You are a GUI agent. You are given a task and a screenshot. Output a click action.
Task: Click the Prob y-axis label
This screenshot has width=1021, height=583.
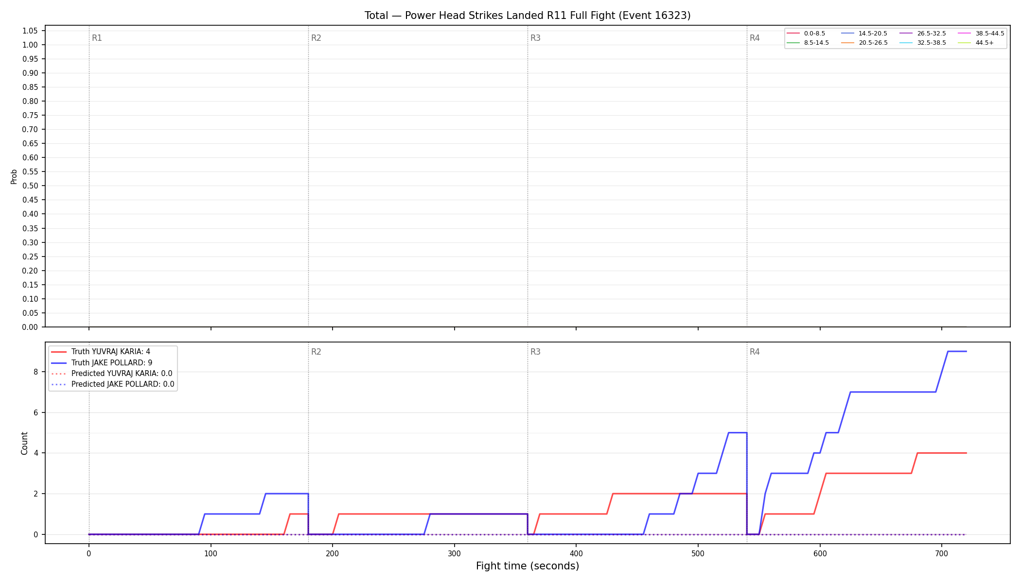click(x=14, y=176)
